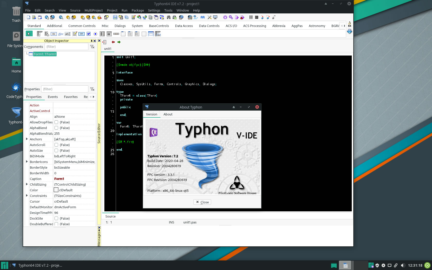Click the Step Over debug icon
This screenshot has width=432, height=270.
coord(268,17)
